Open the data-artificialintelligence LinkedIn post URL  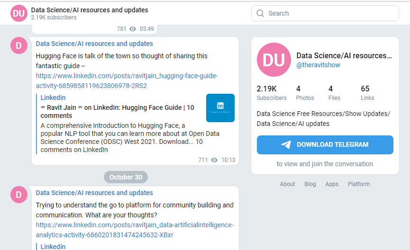point(135,230)
